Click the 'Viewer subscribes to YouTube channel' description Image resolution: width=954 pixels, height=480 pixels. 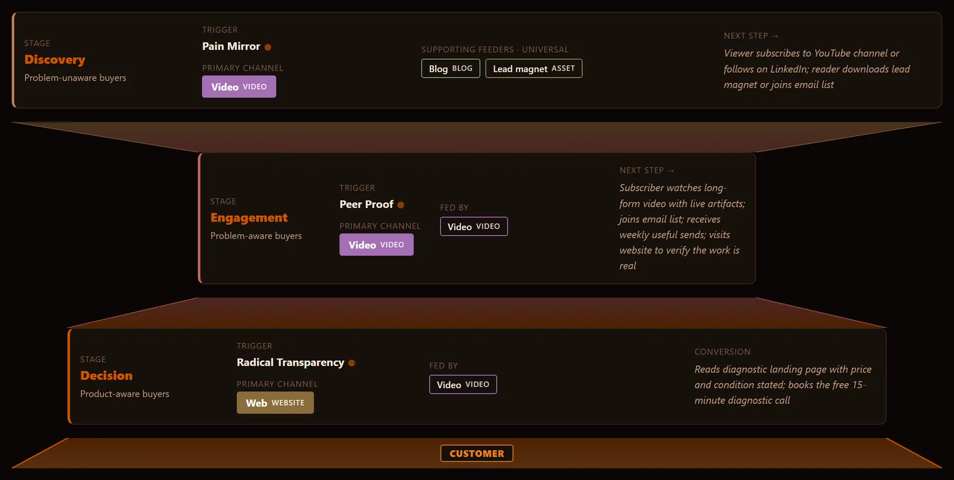click(817, 69)
